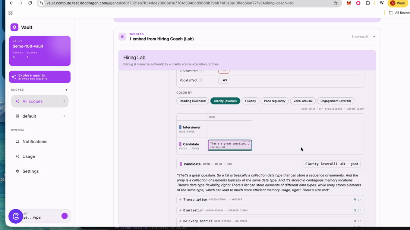Click the 0:00 timeline marker
The width and height of the screenshot is (410, 230).
[x=212, y=117]
